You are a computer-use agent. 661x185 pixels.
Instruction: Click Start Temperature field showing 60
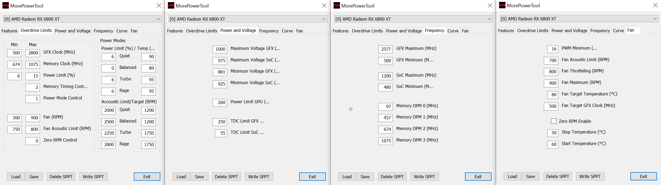553,145
